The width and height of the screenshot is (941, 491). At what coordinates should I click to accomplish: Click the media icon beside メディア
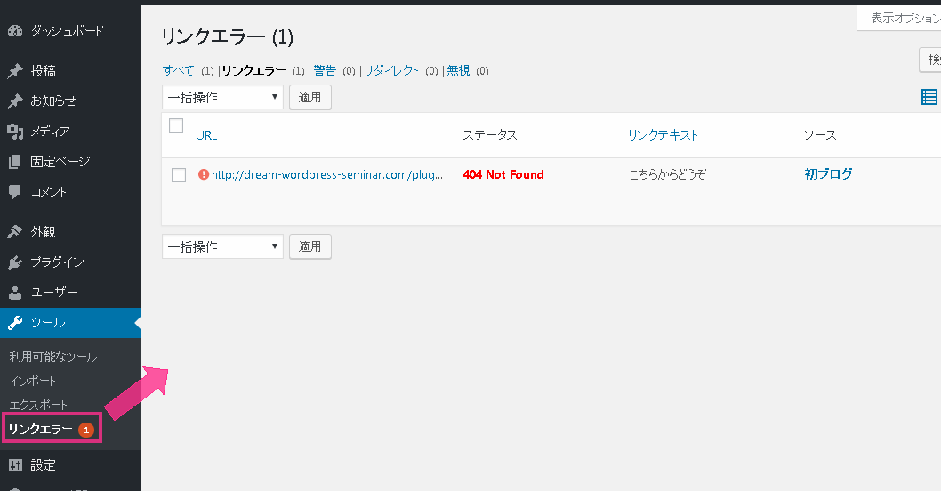coord(15,131)
